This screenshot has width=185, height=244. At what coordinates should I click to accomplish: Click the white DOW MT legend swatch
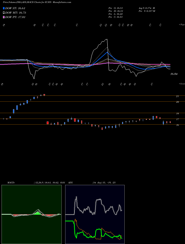click(x=4, y=13)
